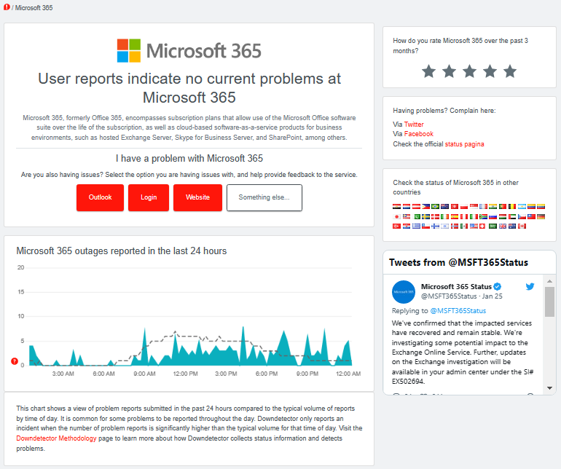561x469 pixels.
Task: Select the Portugal flag
Action: pos(503,206)
